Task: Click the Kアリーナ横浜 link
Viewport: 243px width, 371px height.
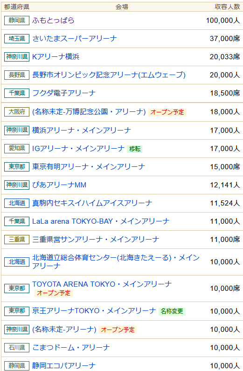Action: point(56,57)
